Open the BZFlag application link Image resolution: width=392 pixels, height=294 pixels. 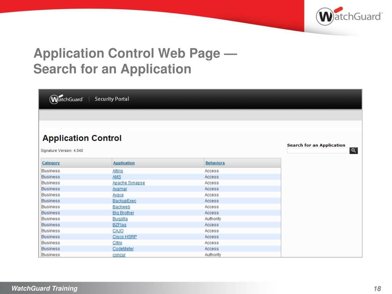pos(119,225)
